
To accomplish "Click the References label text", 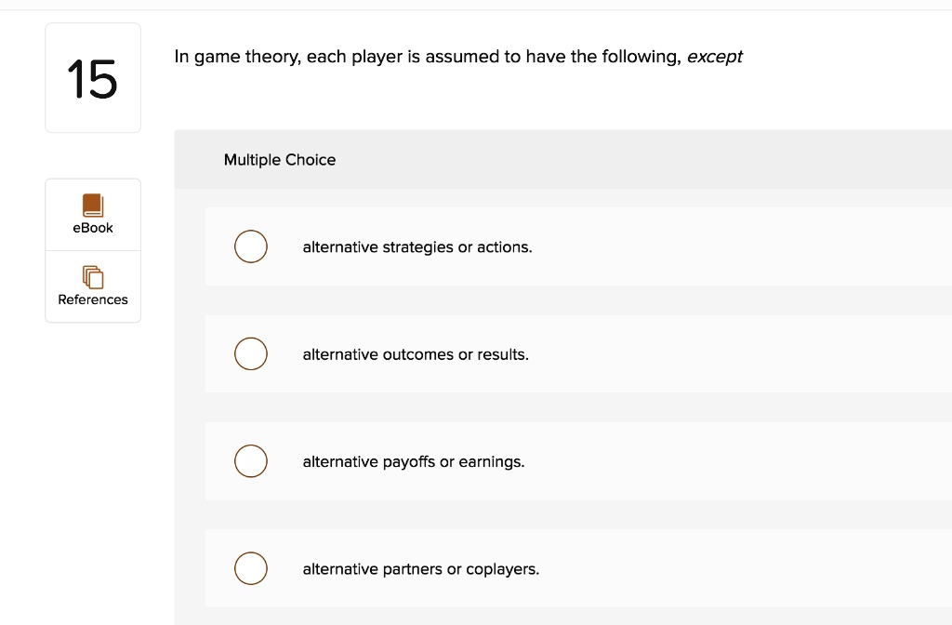I will click(x=92, y=299).
